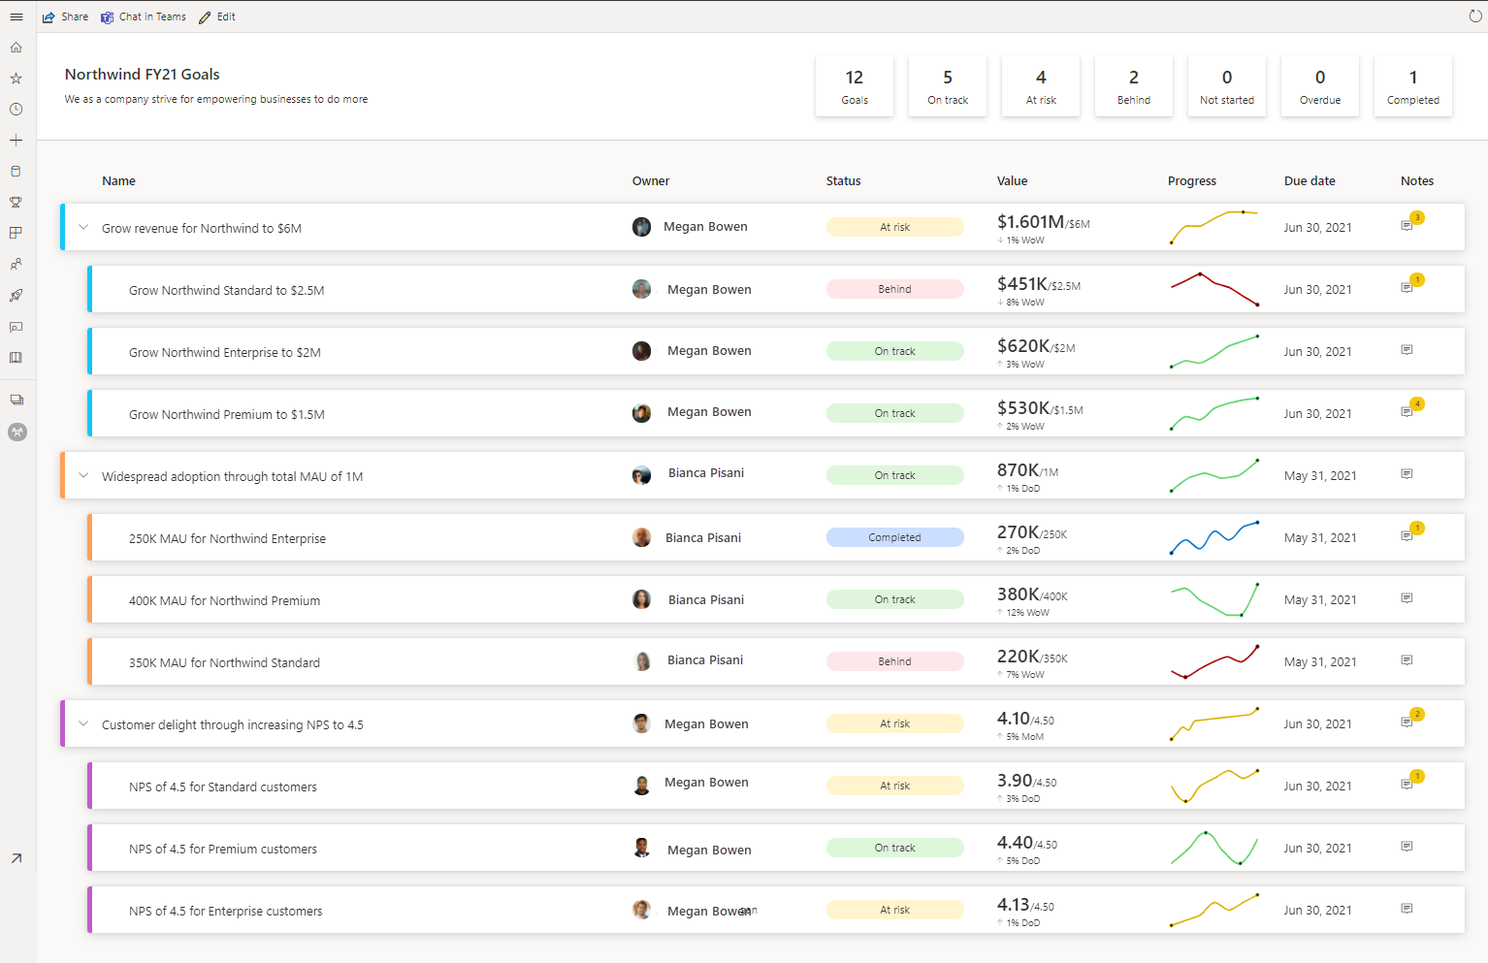Screen dimensions: 1488x963
Task: Refresh the scorecard using the top-right icon
Action: click(1475, 16)
